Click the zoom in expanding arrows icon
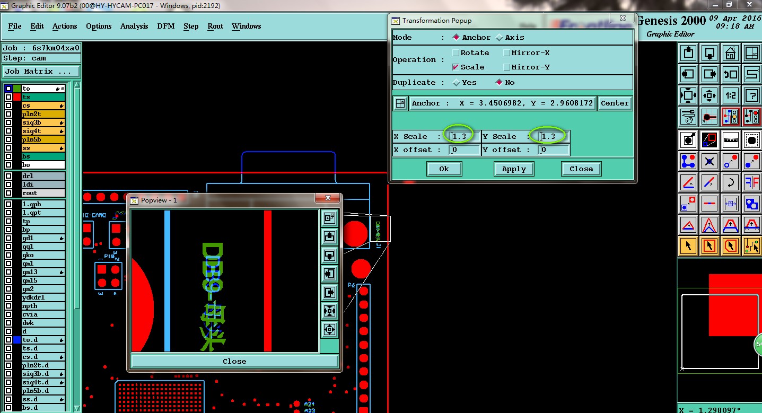The image size is (762, 413). click(688, 95)
